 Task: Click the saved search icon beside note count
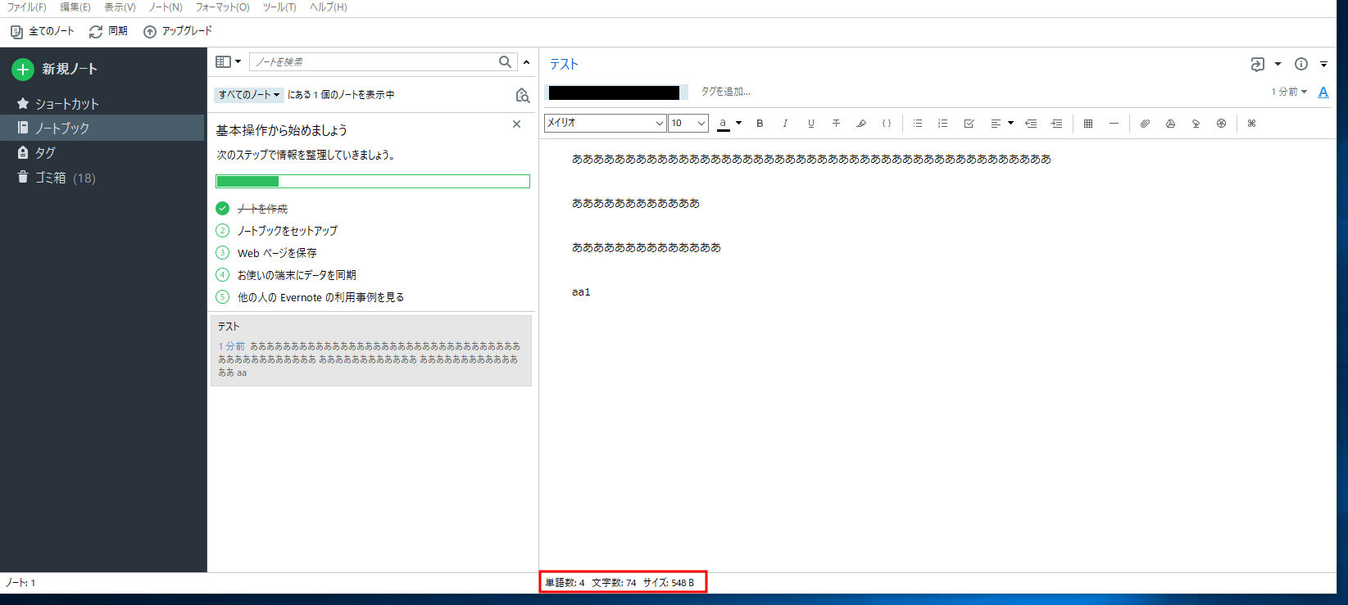click(522, 95)
